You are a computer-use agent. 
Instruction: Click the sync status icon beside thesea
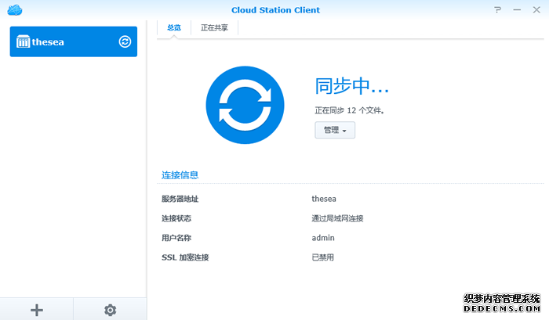[125, 41]
